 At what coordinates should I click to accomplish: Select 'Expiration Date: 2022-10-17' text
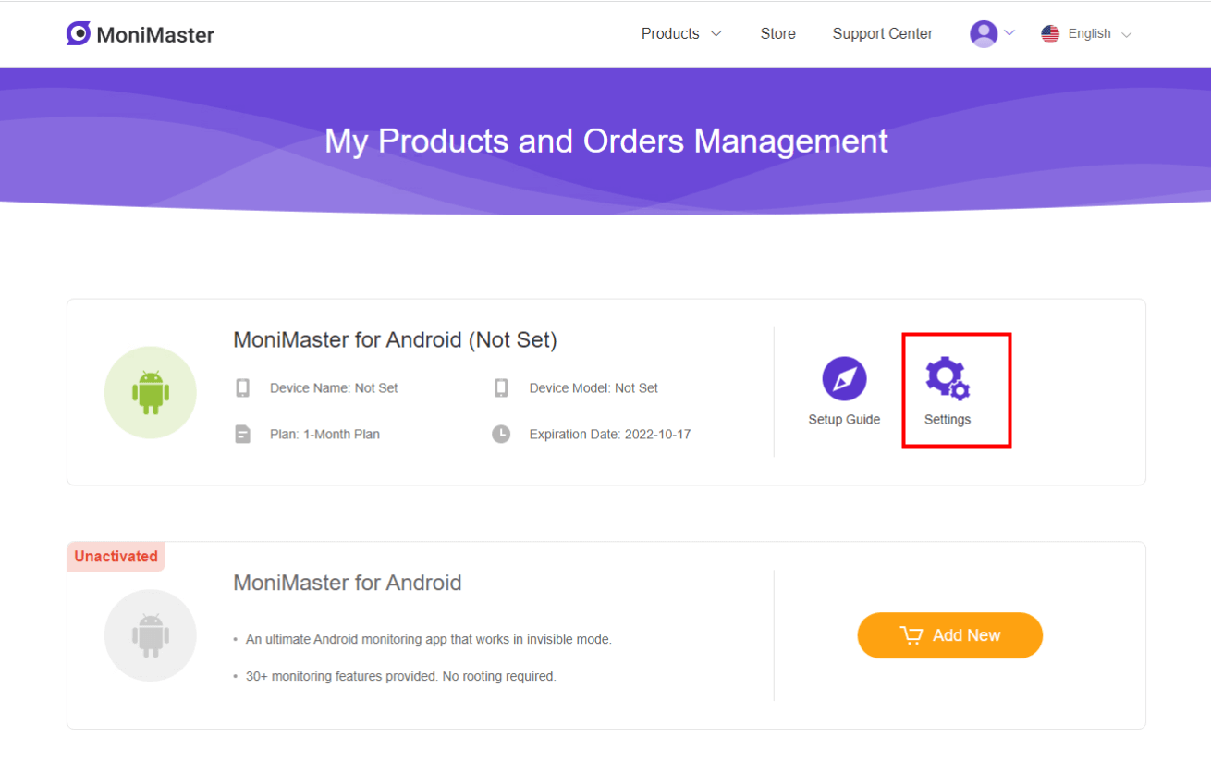tap(610, 435)
